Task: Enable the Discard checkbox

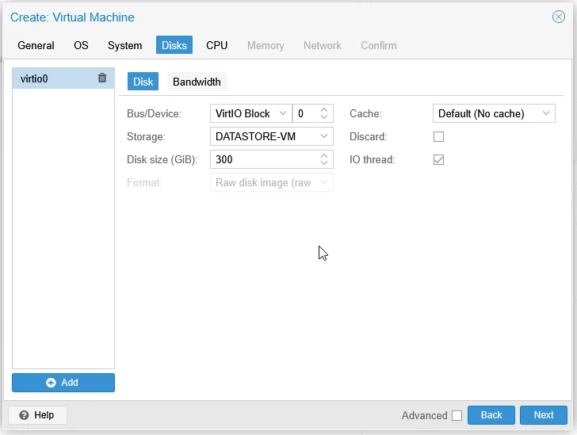Action: (x=438, y=136)
